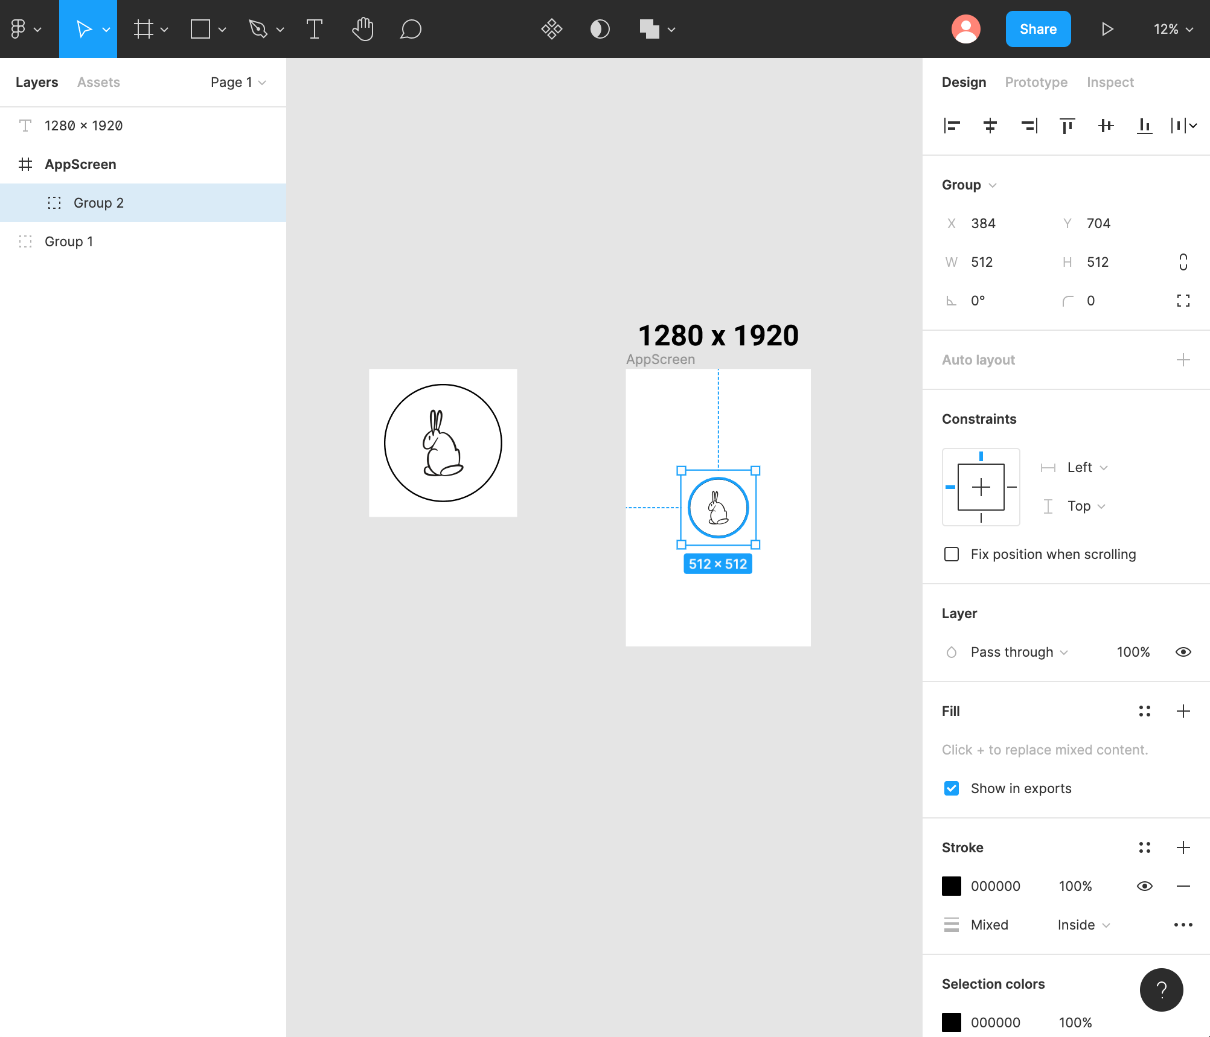Viewport: 1210px width, 1037px height.
Task: Click the Create Component icon
Action: click(x=551, y=29)
